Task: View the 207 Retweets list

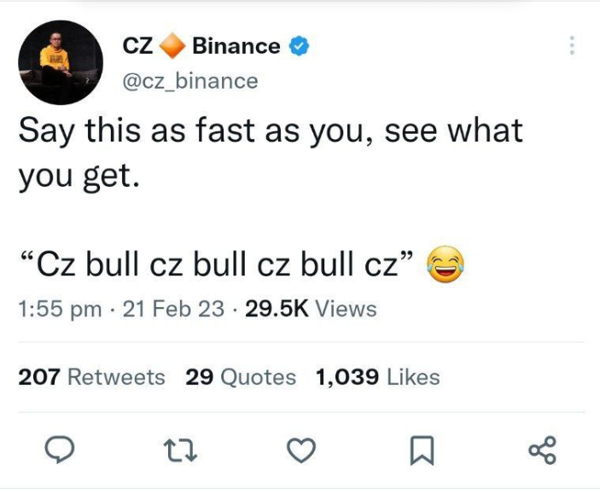Action: (x=92, y=377)
